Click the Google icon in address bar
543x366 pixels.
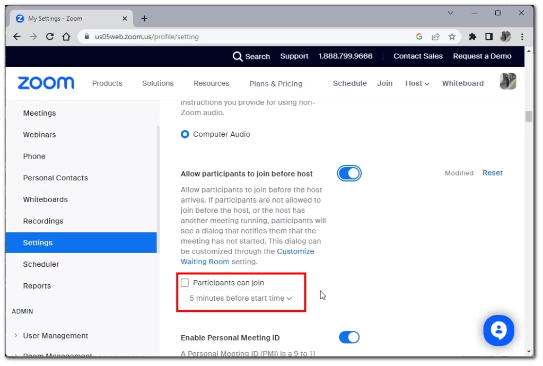(x=419, y=37)
